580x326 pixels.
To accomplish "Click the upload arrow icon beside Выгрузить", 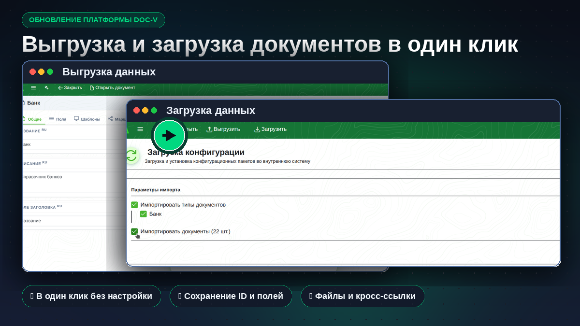I will point(209,129).
